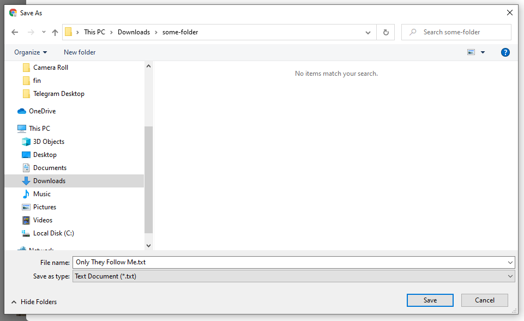The height and width of the screenshot is (321, 524).
Task: Expand the chevron after Downloads breadcrumb
Action: (x=156, y=32)
